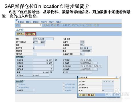Viewport: 137px width, 103px height.
Task: Click the 入库数量 value field
Action: pyautogui.click(x=43, y=66)
